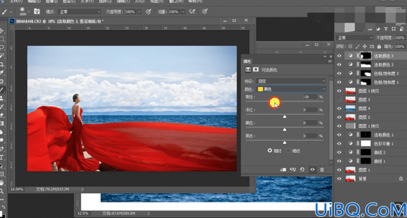Open the layer blend mode dropdown in Layers panel
Screen dimensions: 407x218
(x=354, y=37)
